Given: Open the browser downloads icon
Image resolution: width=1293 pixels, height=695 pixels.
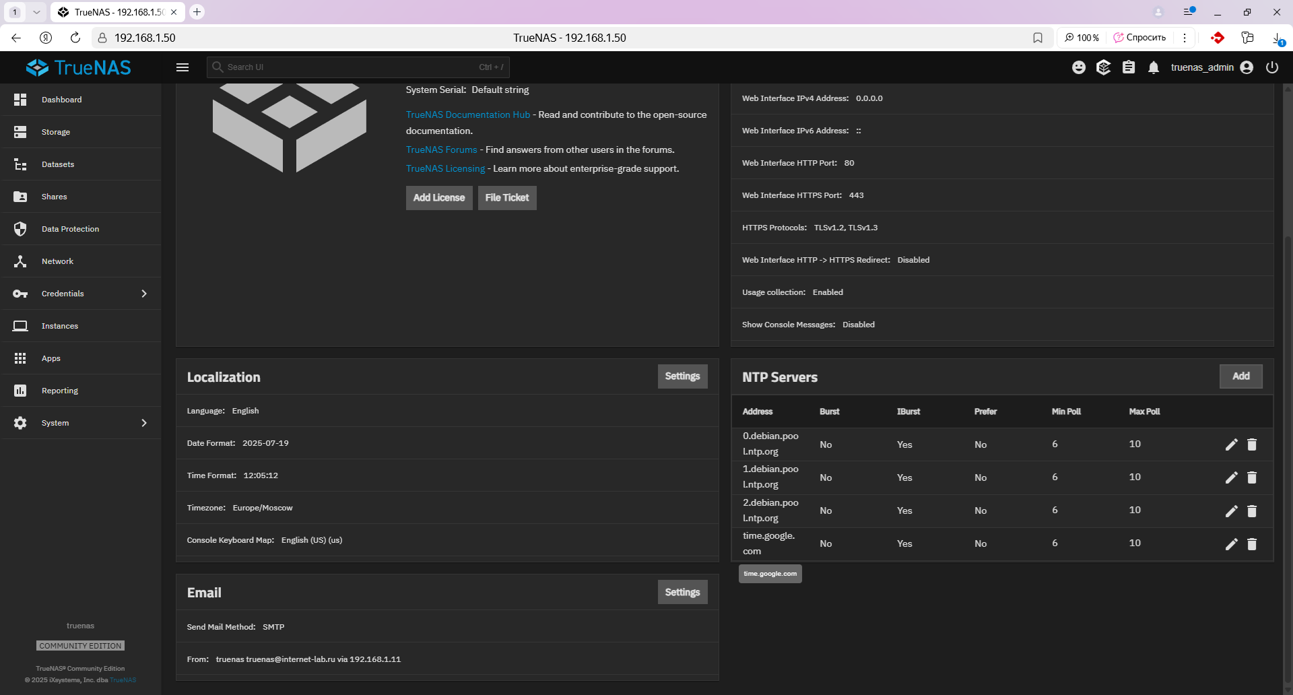Looking at the screenshot, I should pos(1278,38).
